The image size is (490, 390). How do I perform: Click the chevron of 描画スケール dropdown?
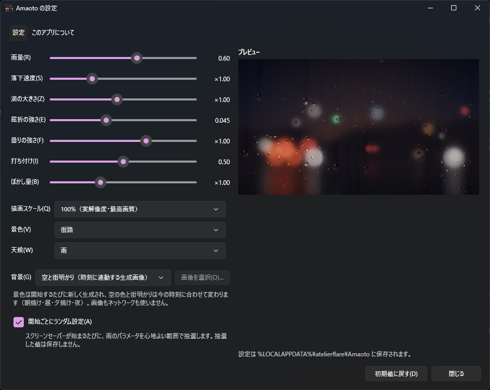216,209
